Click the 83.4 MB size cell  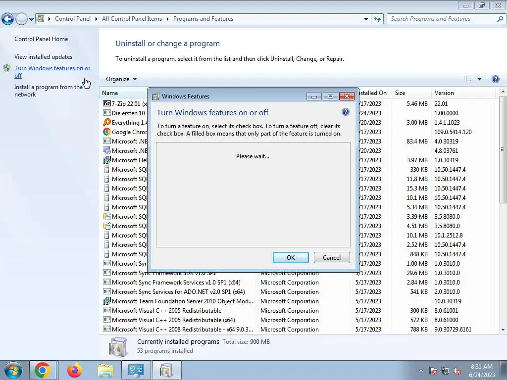point(417,141)
